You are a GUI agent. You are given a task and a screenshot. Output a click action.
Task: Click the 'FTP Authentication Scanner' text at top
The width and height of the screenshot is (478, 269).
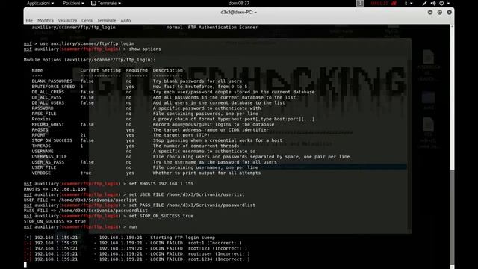(223, 27)
